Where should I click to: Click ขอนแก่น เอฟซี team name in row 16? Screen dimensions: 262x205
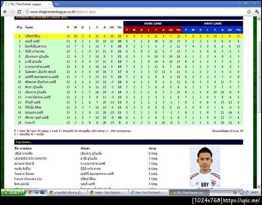click(34, 112)
